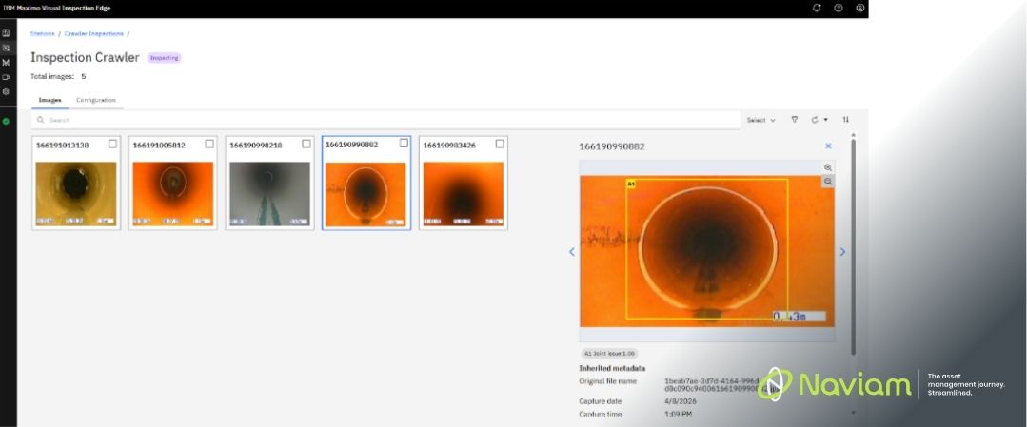Click the filter funnel icon
Image resolution: width=1027 pixels, height=427 pixels.
(x=795, y=120)
